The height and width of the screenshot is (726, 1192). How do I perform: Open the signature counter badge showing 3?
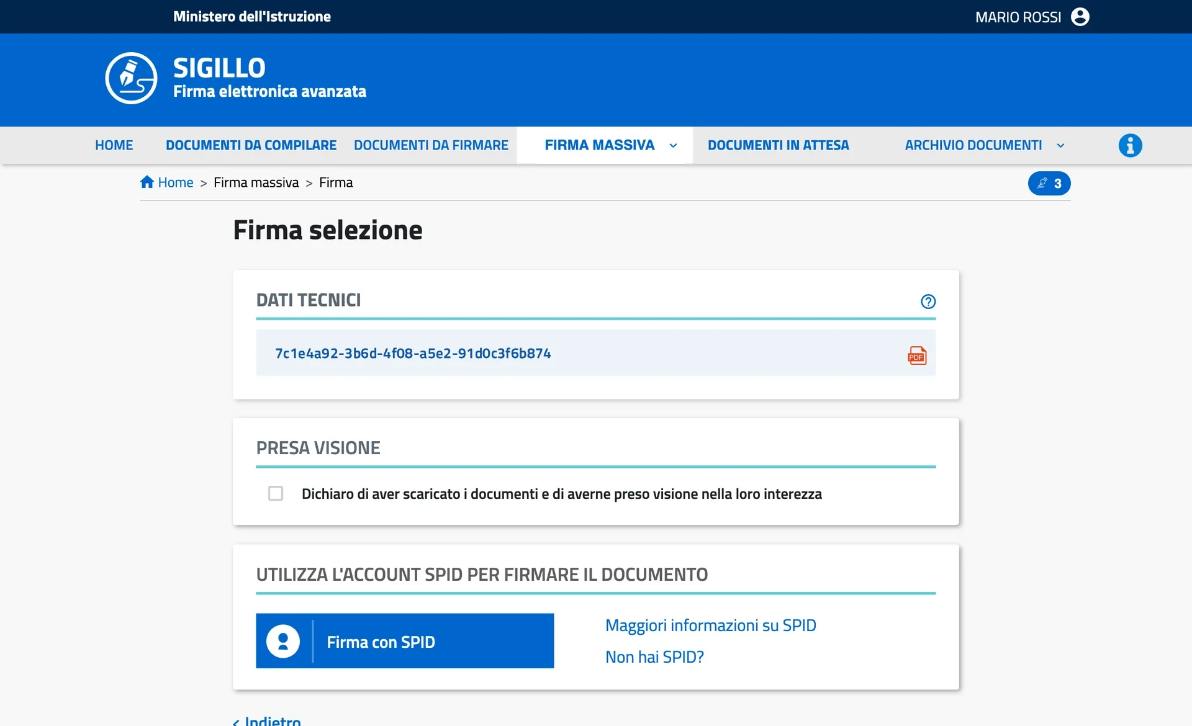pyautogui.click(x=1049, y=183)
